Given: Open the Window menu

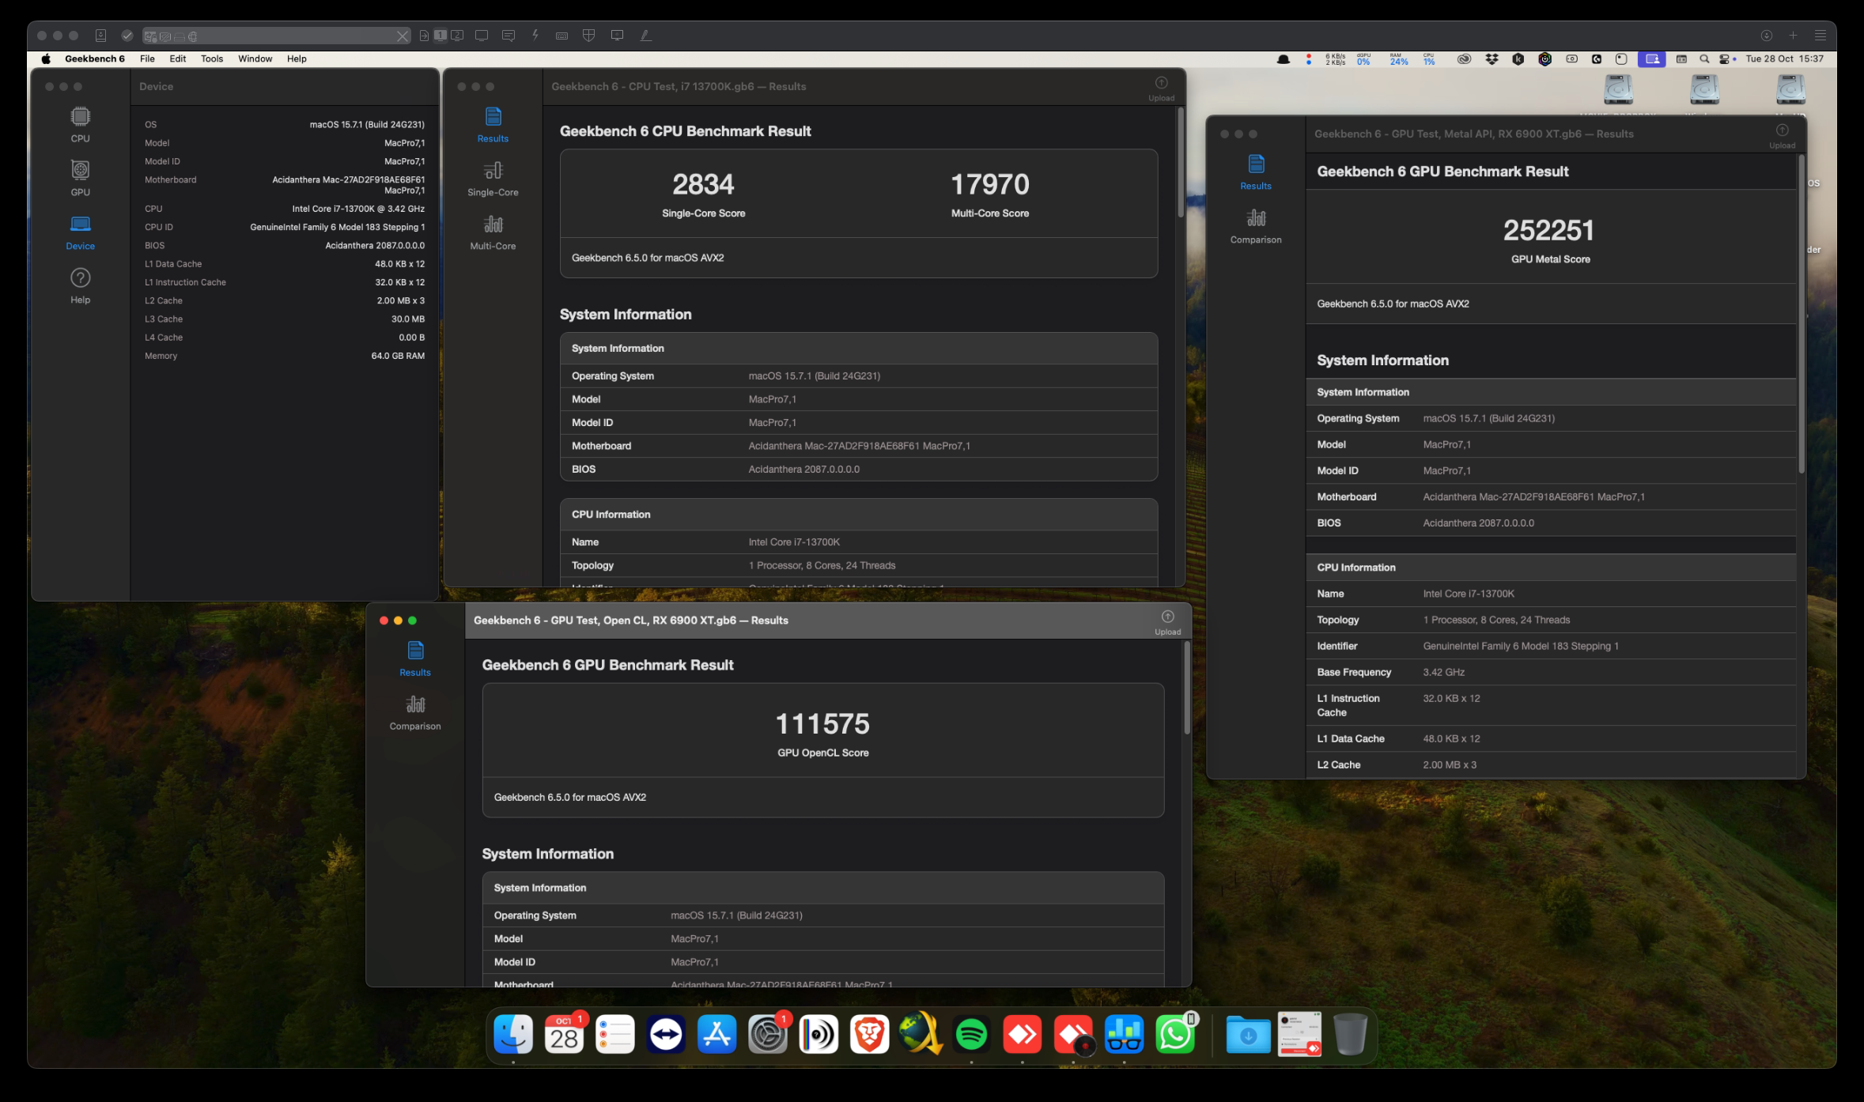Looking at the screenshot, I should tap(255, 58).
